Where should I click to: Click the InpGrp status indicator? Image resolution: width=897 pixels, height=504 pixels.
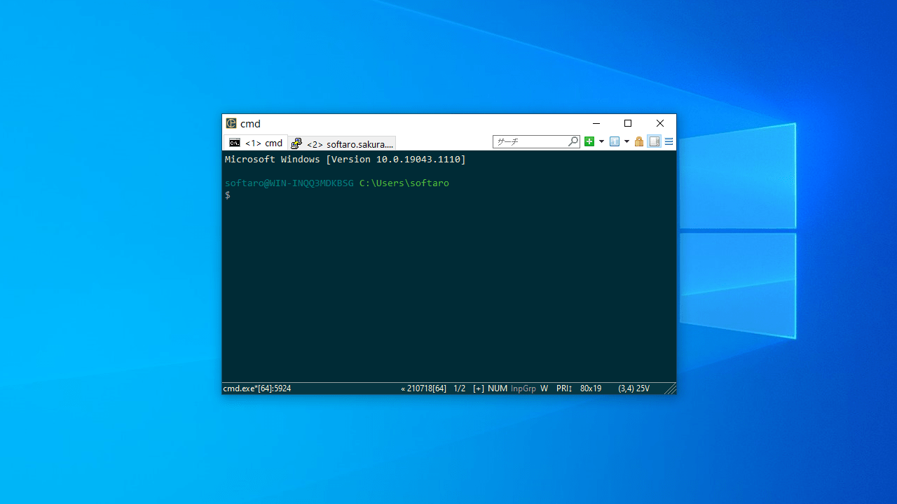pos(523,388)
